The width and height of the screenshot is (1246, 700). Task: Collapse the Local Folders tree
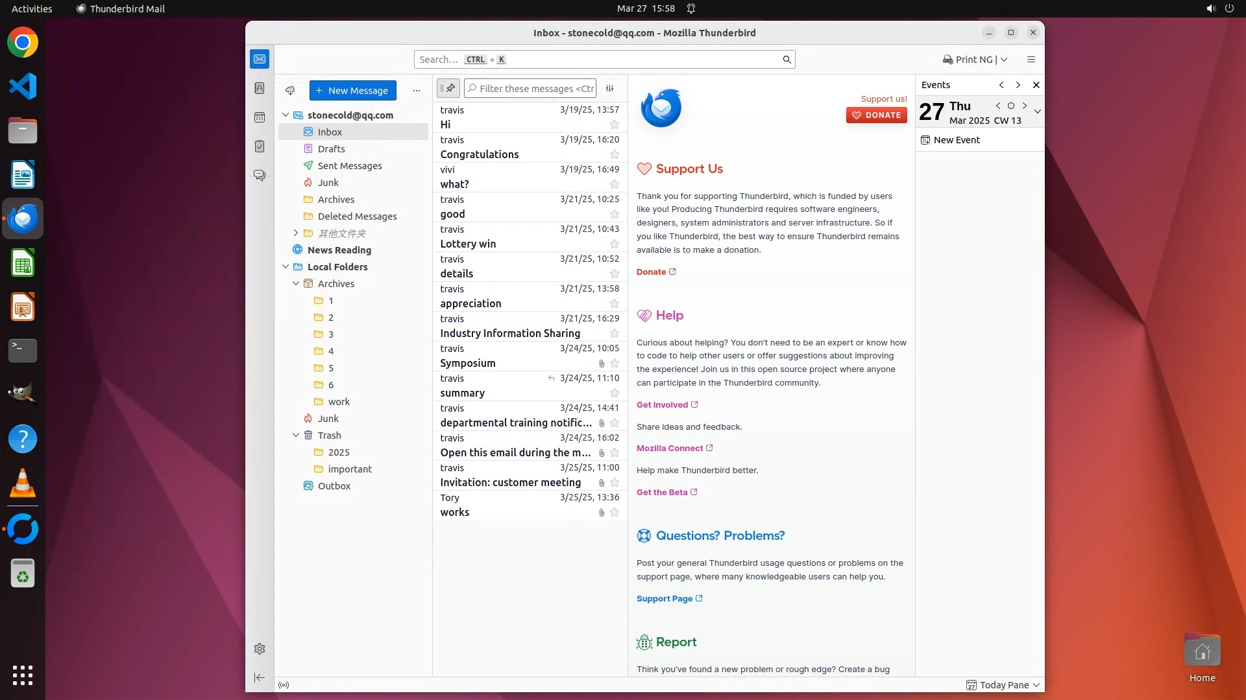(286, 267)
